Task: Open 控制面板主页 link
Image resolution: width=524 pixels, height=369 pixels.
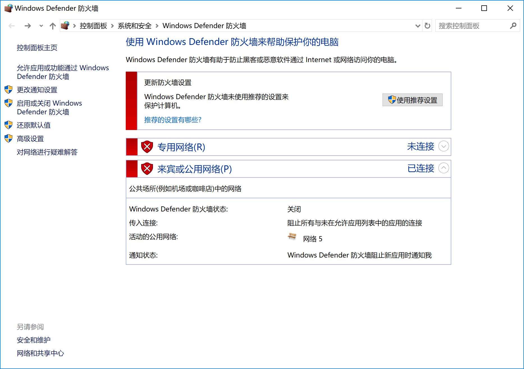Action: click(x=37, y=48)
